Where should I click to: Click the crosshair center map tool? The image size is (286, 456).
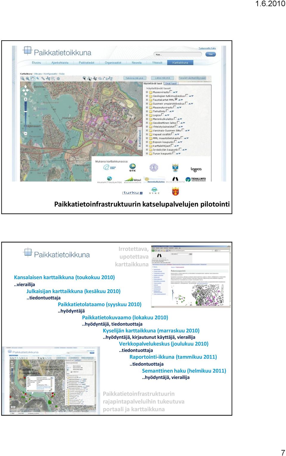point(58,79)
